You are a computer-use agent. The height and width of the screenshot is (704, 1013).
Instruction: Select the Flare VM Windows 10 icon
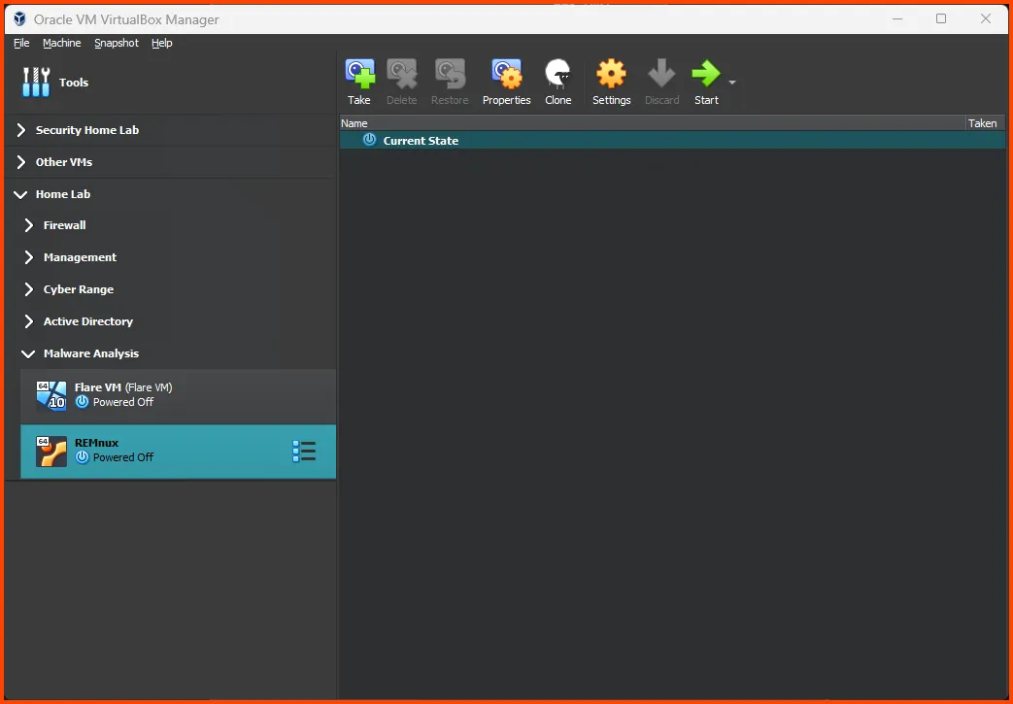pos(51,395)
